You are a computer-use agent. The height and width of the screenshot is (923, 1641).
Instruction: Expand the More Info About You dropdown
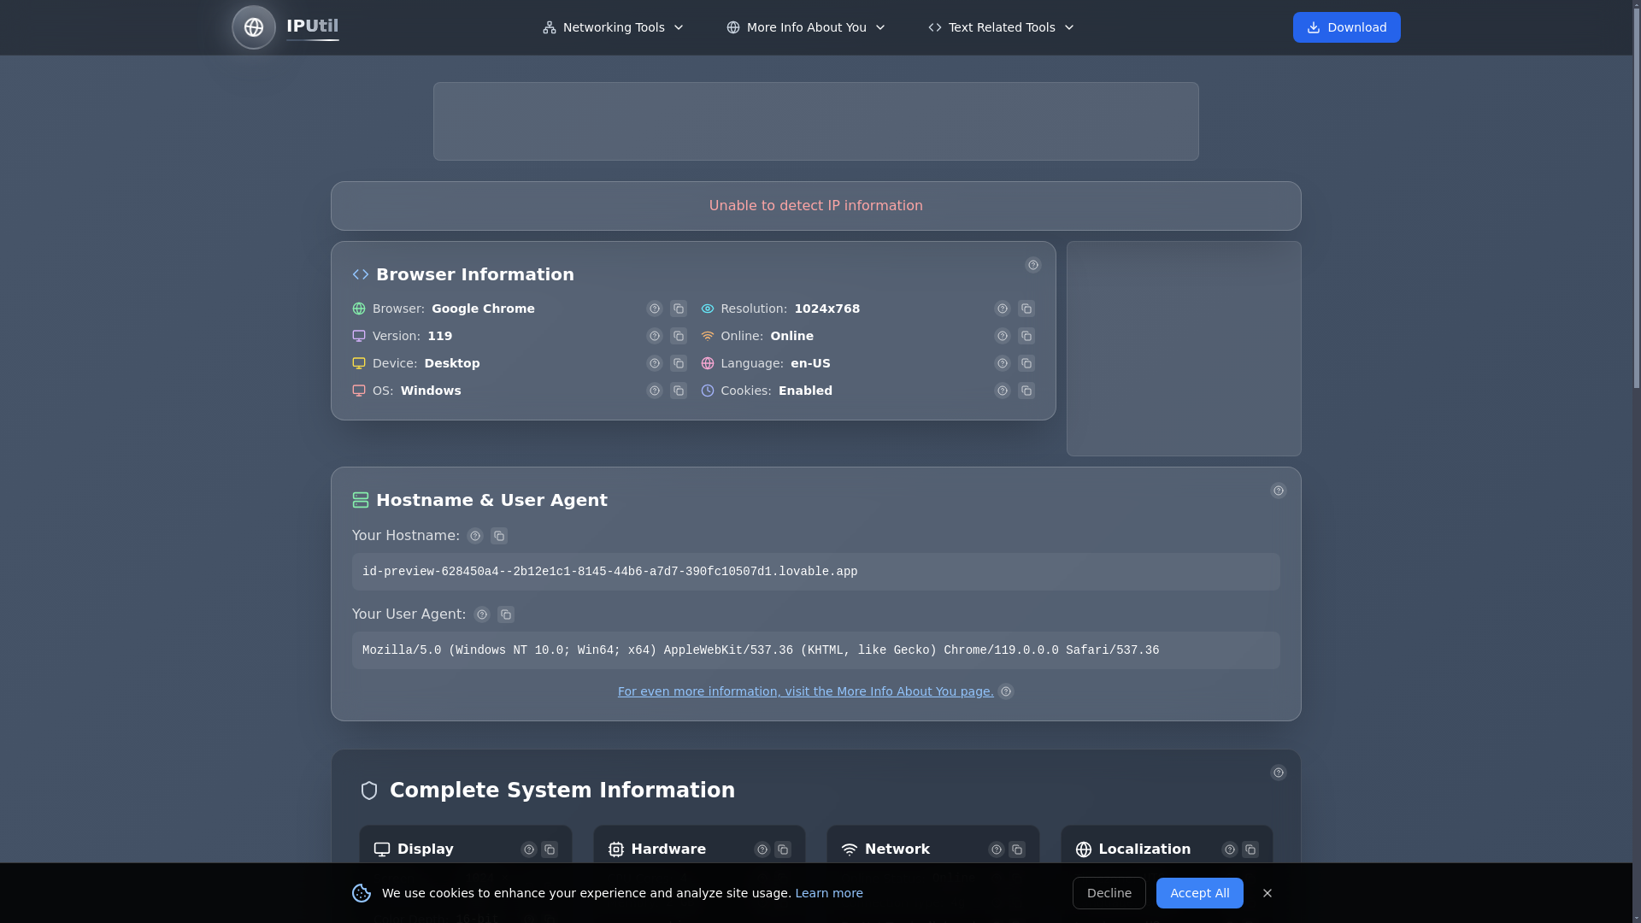(x=804, y=26)
